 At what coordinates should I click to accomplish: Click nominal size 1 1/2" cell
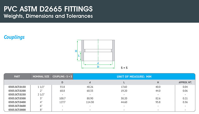41,87
